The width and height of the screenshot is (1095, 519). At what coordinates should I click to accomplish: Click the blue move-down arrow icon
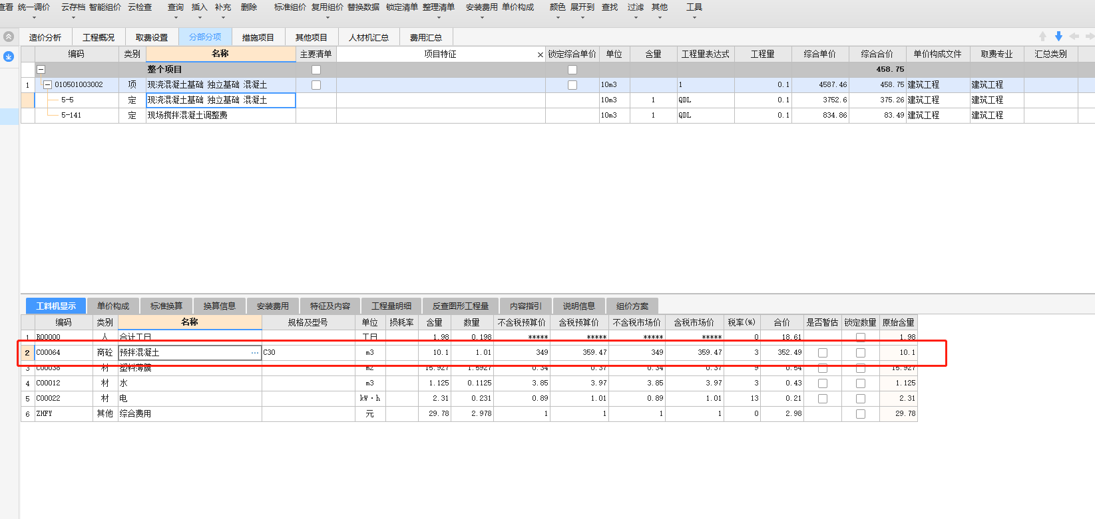(x=1058, y=37)
